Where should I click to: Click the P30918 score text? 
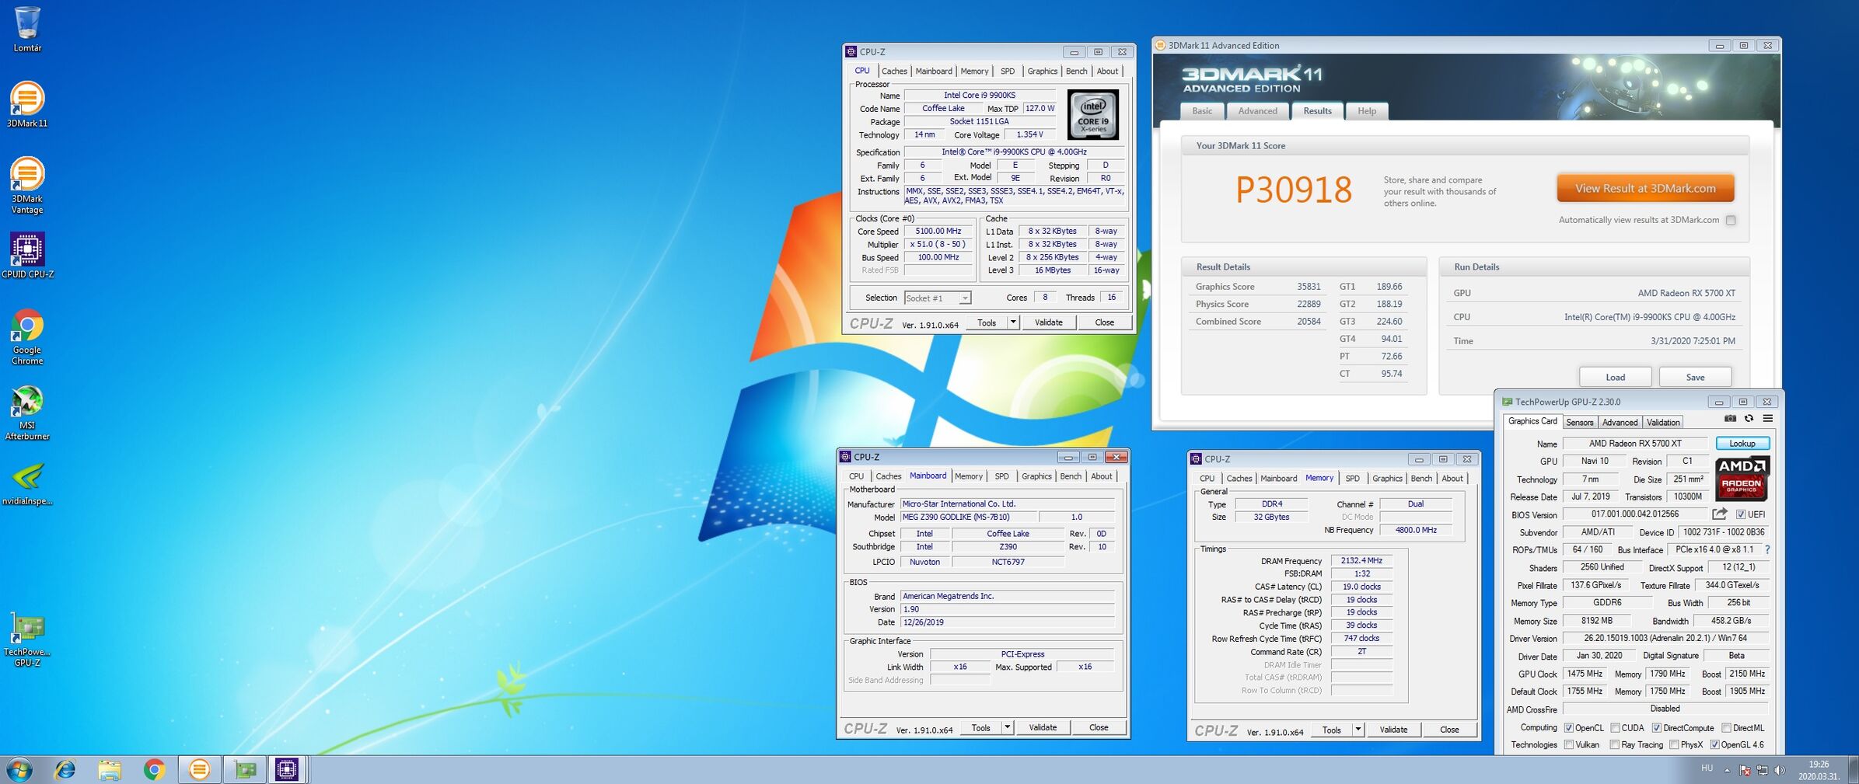coord(1294,190)
